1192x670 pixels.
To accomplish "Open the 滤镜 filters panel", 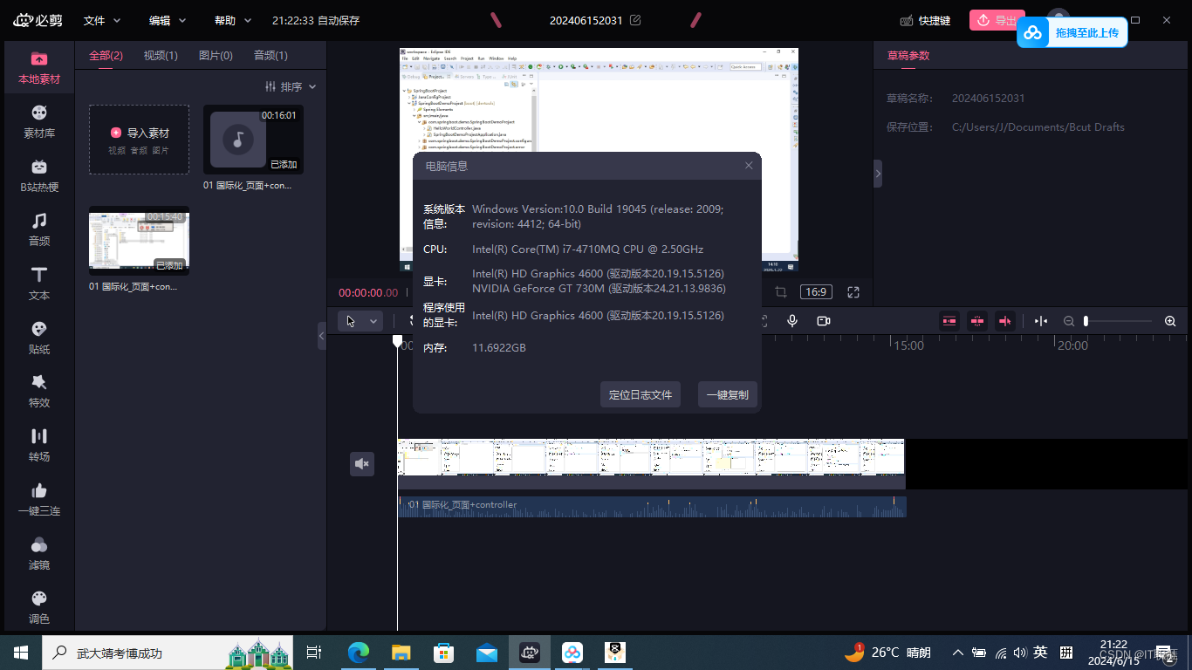I will tap(39, 554).
